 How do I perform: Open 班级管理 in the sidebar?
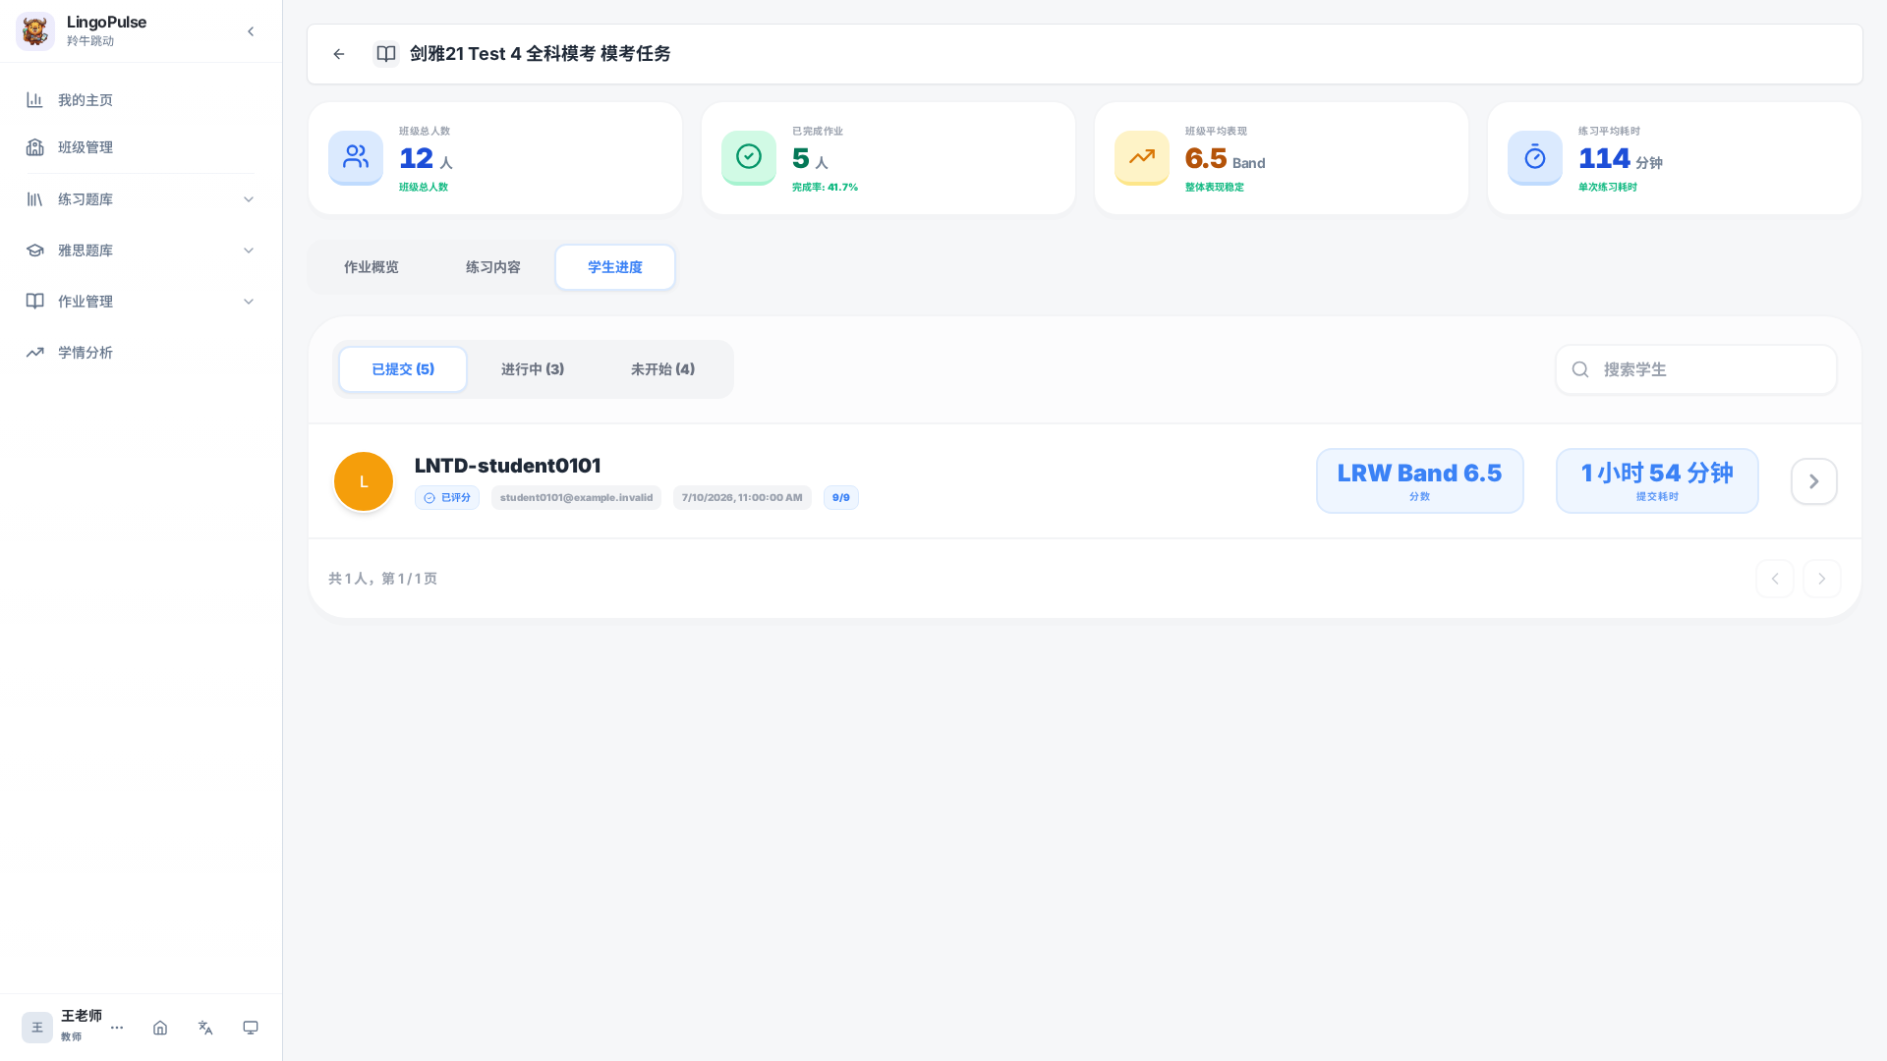(x=141, y=147)
